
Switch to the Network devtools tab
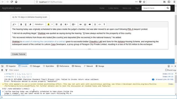click(x=88, y=66)
